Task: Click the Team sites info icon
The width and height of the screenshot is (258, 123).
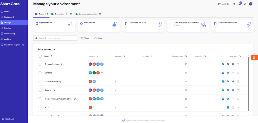Action: [x=67, y=14]
